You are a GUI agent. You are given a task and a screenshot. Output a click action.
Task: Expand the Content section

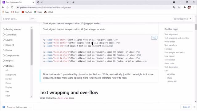(x=8, y=45)
